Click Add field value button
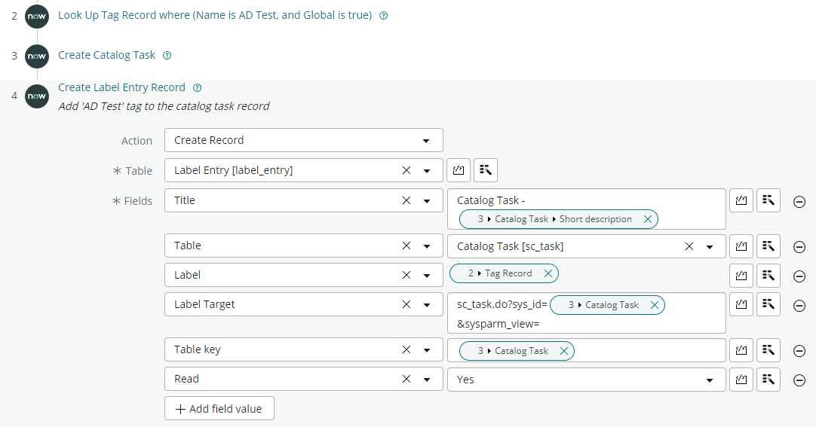The height and width of the screenshot is (427, 816). [219, 409]
